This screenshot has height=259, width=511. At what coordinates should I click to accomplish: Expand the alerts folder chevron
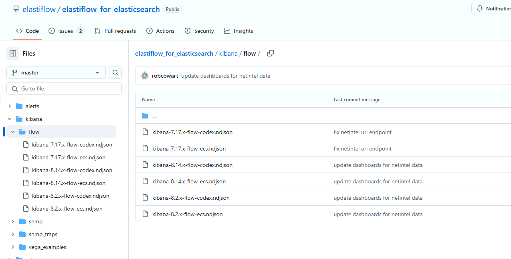click(10, 106)
